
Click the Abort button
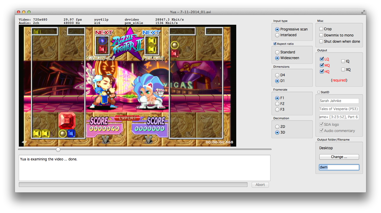[x=260, y=185]
